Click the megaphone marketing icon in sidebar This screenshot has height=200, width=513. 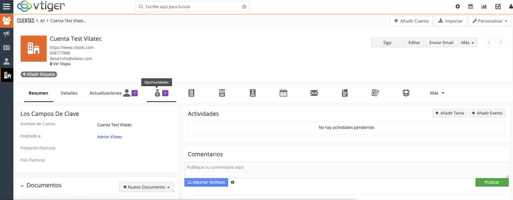pos(7,34)
